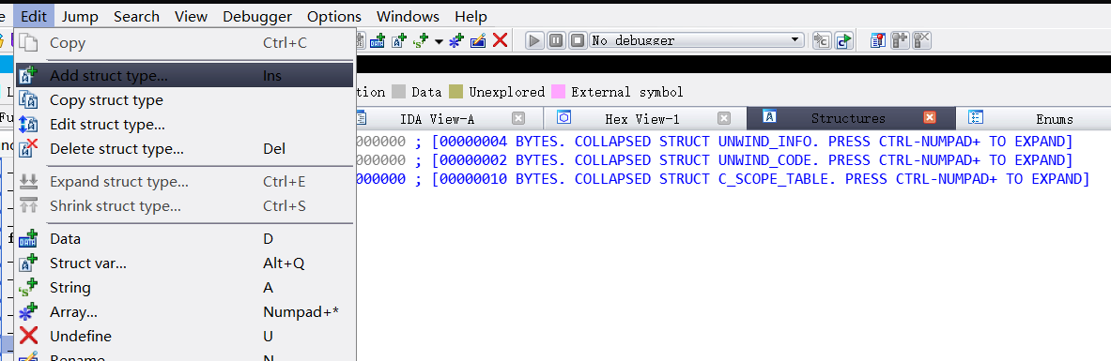
Task: Select the collapsed C_SCOPE_TABLE struct line
Action: click(x=723, y=178)
